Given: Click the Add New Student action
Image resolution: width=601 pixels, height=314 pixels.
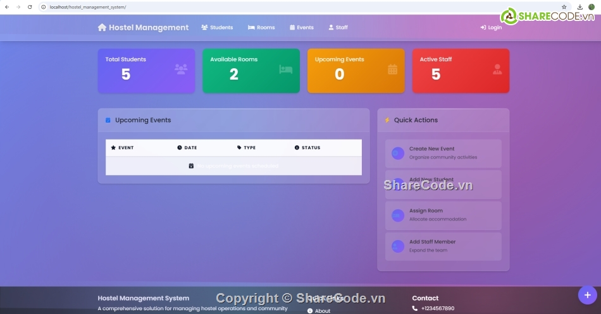Looking at the screenshot, I should click(443, 184).
